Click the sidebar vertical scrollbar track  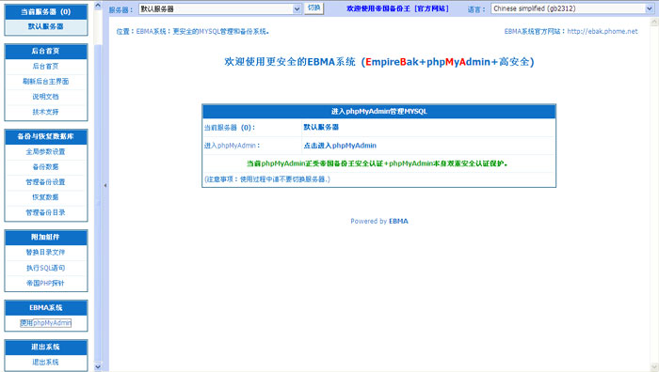click(98, 201)
